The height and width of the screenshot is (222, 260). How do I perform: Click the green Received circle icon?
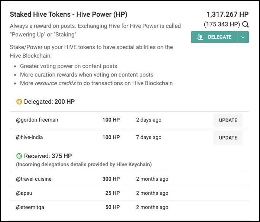pyautogui.click(x=19, y=156)
